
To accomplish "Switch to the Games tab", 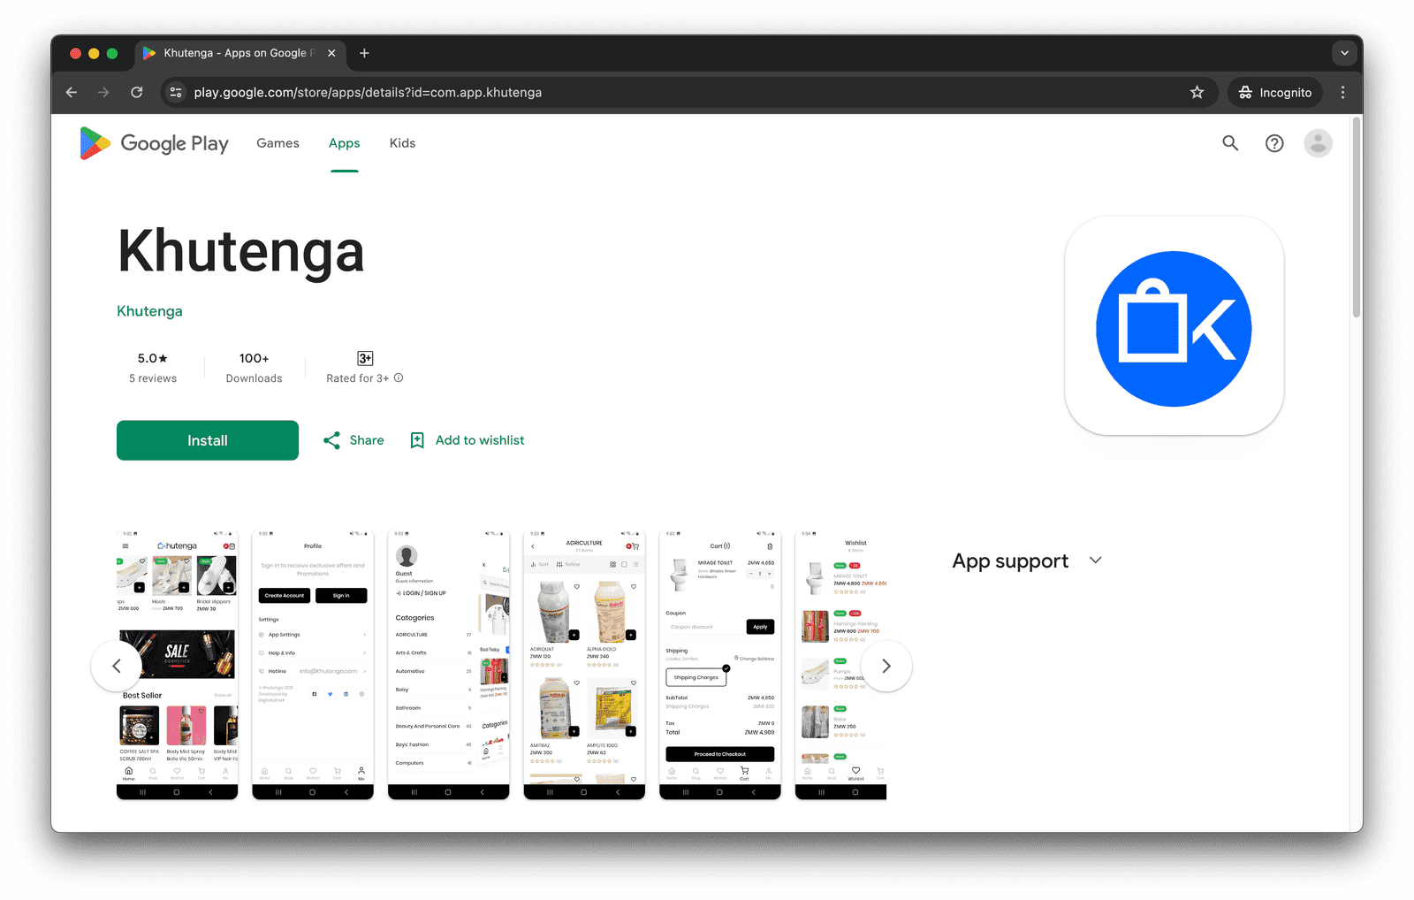I will pyautogui.click(x=277, y=142).
